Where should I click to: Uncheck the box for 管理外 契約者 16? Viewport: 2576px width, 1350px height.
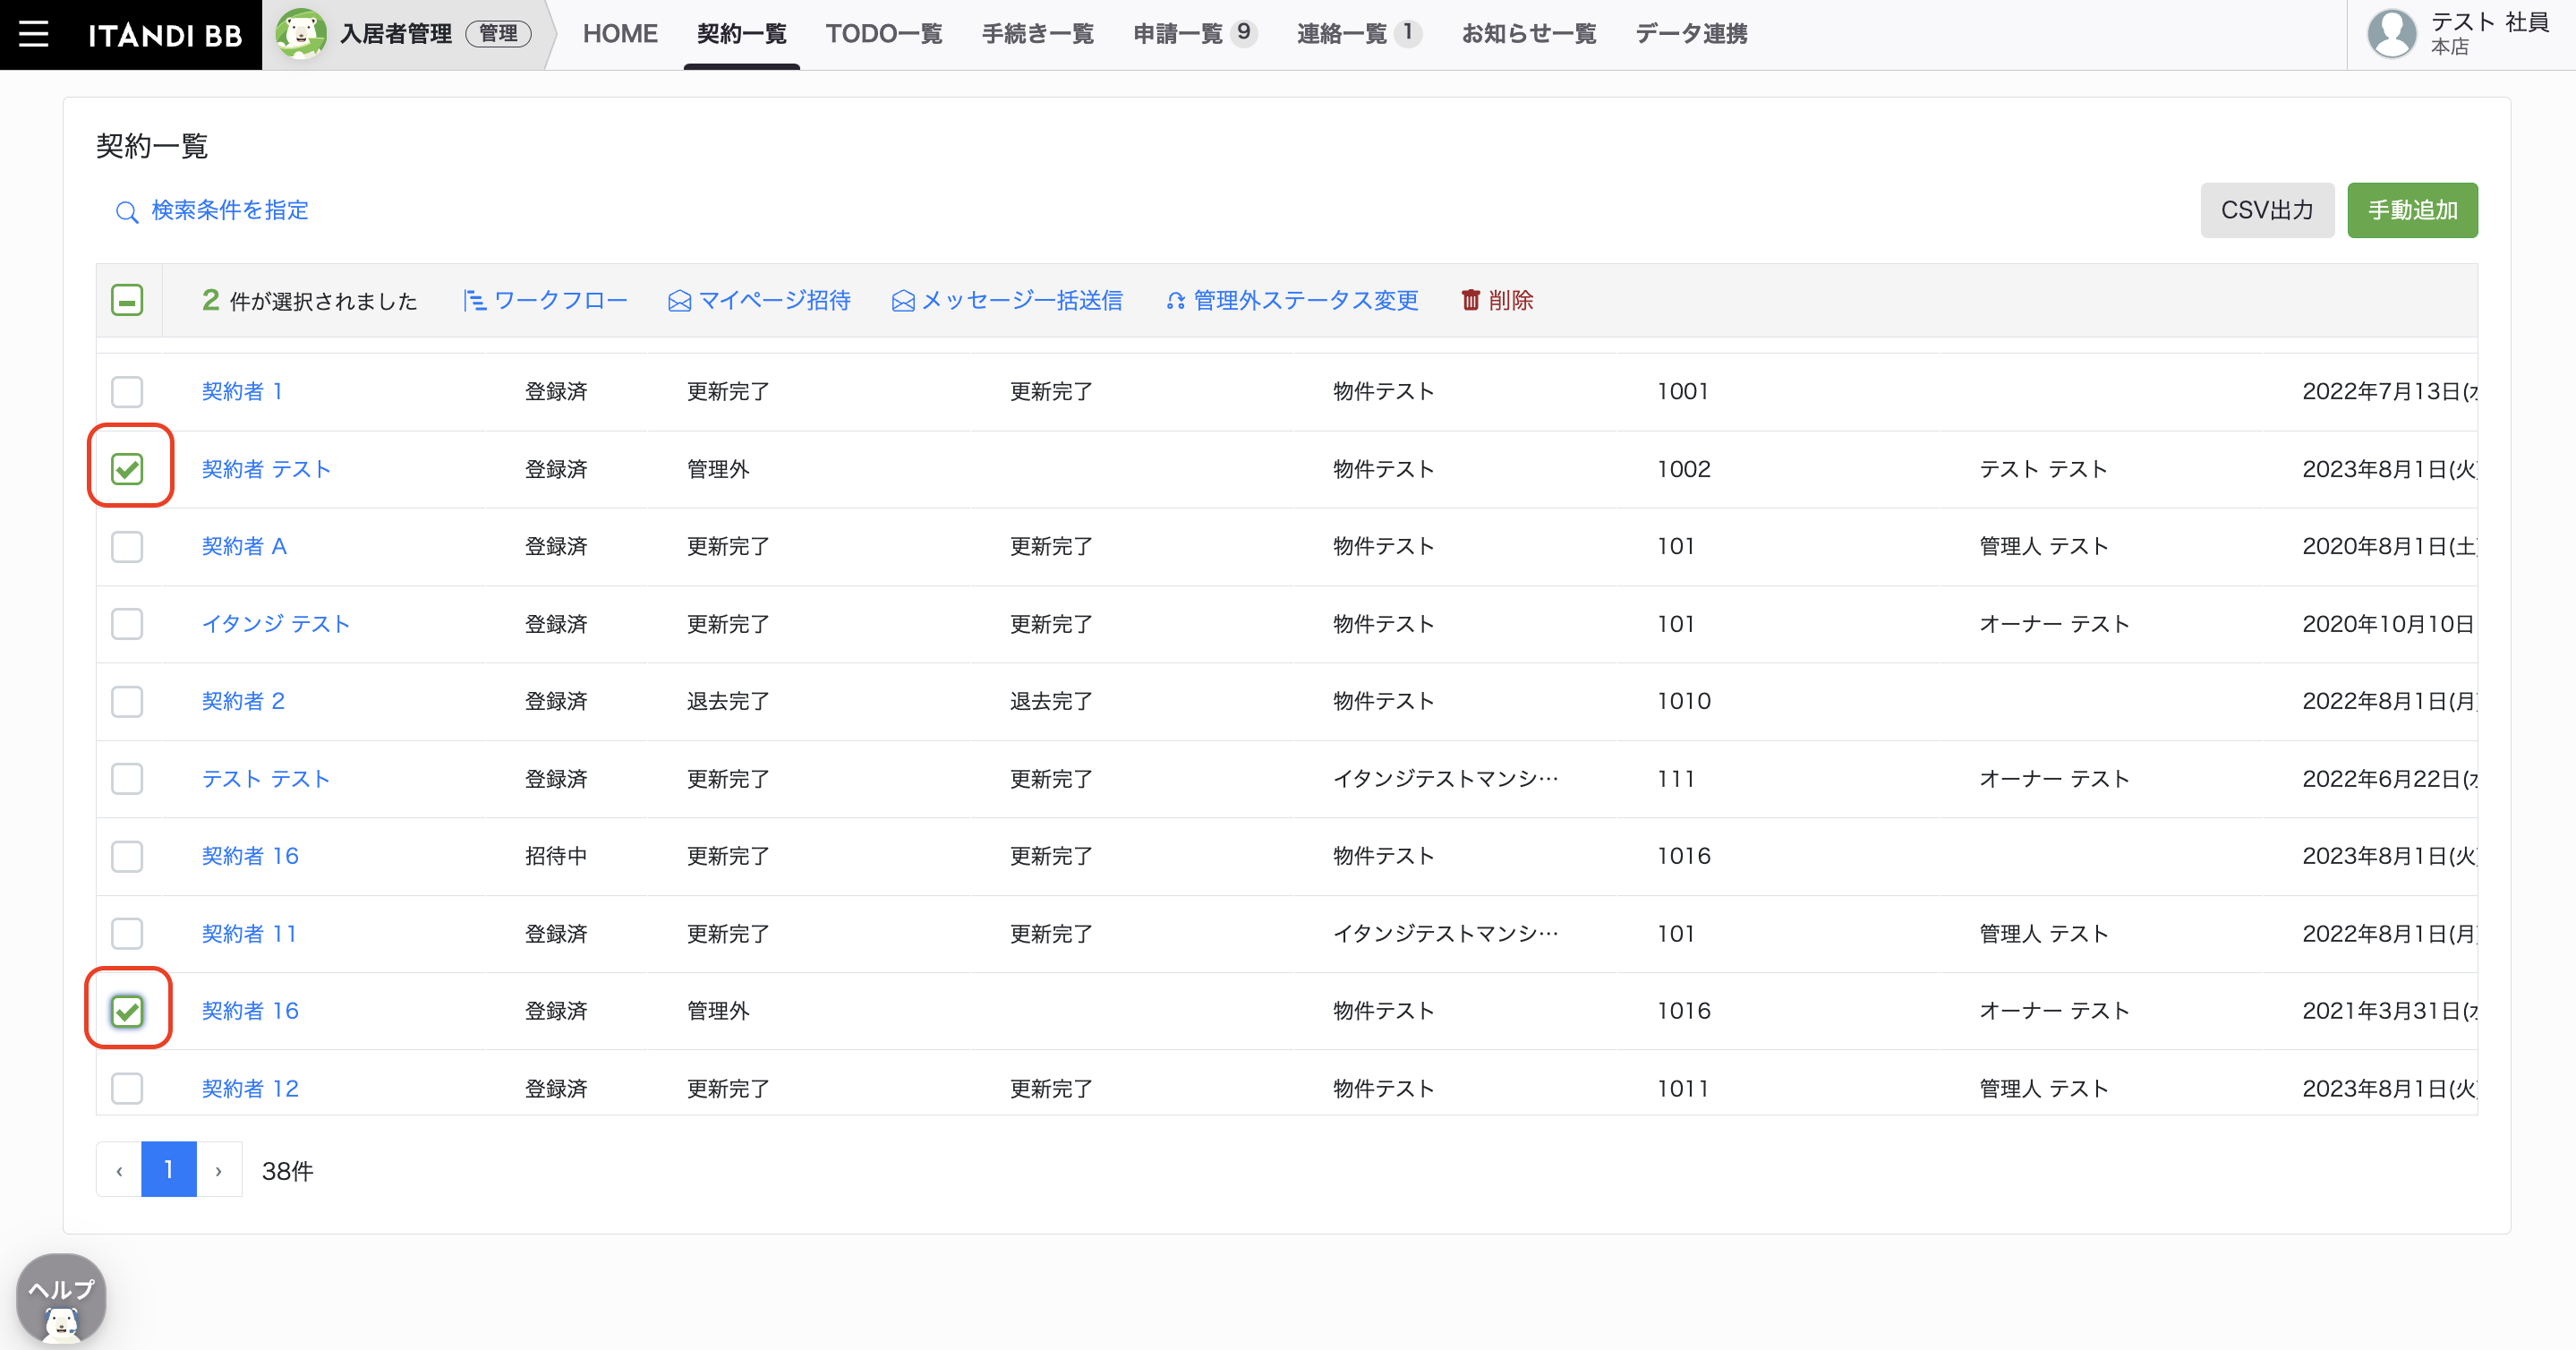tap(127, 1012)
